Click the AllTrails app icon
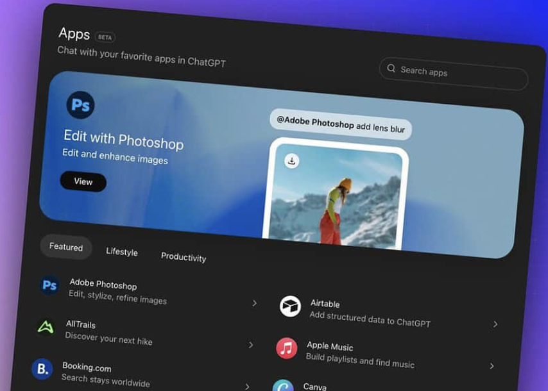The image size is (548, 391). coord(46,326)
